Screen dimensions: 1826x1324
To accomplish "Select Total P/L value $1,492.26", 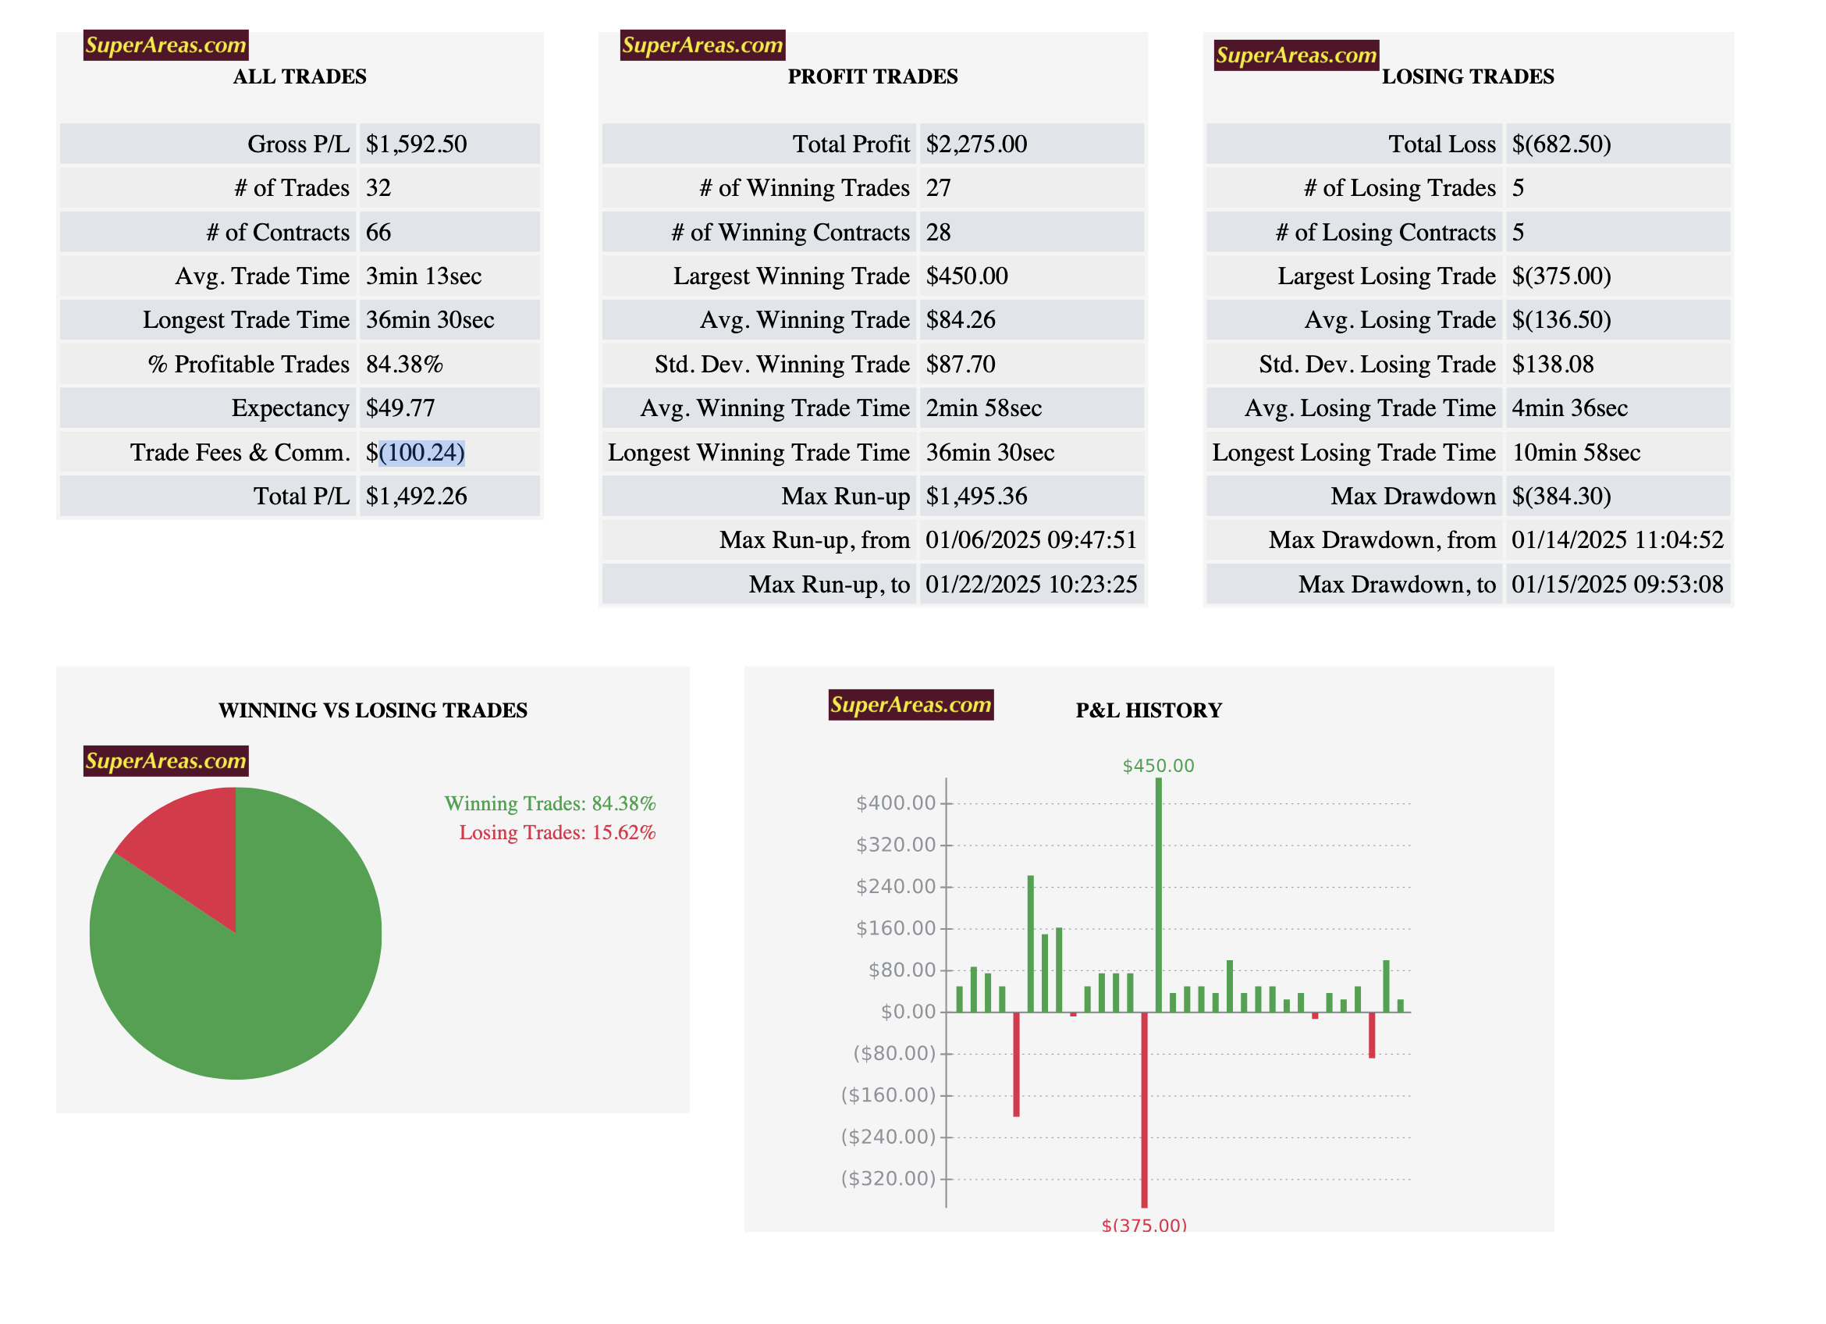I will [x=416, y=496].
